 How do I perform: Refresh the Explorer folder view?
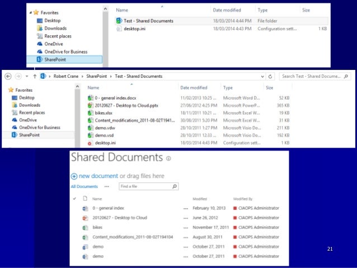tap(270, 77)
